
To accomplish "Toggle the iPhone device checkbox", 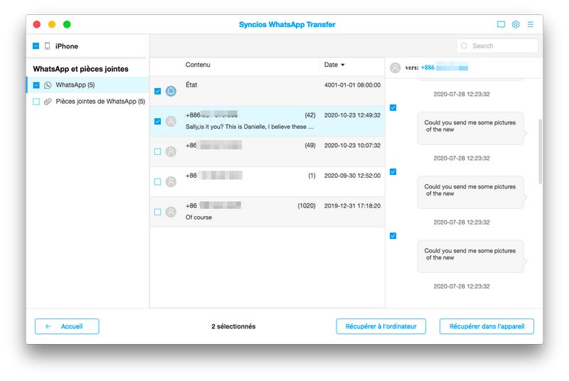I will click(36, 46).
